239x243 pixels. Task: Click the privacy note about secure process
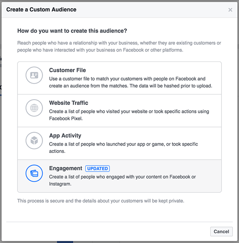click(100, 201)
